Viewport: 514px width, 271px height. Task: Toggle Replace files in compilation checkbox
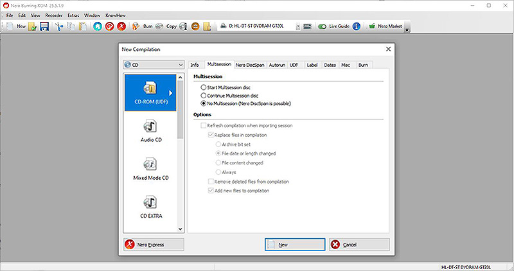click(211, 135)
